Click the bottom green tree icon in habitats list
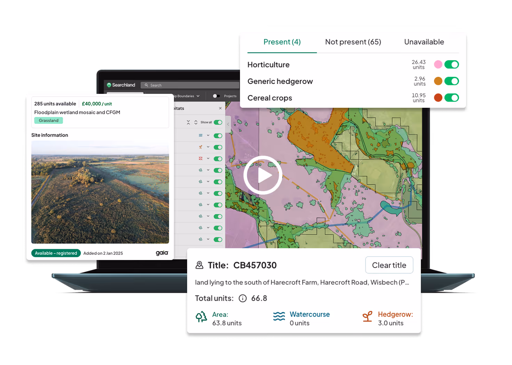 [x=200, y=239]
